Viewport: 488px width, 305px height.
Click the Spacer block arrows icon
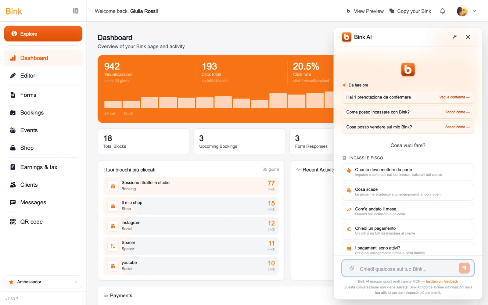coord(113,246)
